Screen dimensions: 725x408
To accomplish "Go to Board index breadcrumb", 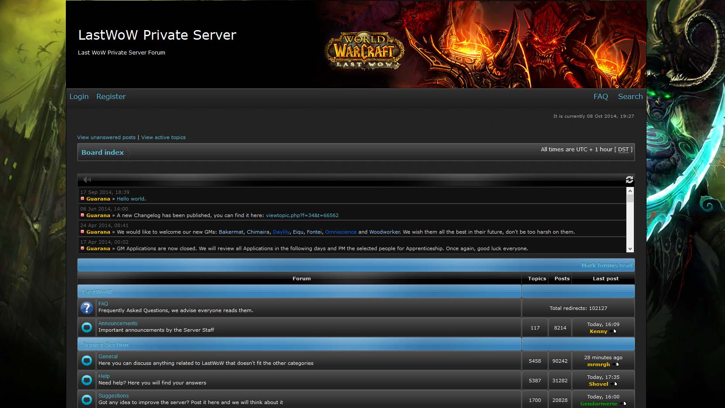I will click(102, 152).
